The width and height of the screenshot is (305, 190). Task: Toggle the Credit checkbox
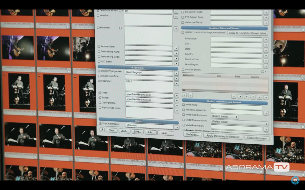99,93
